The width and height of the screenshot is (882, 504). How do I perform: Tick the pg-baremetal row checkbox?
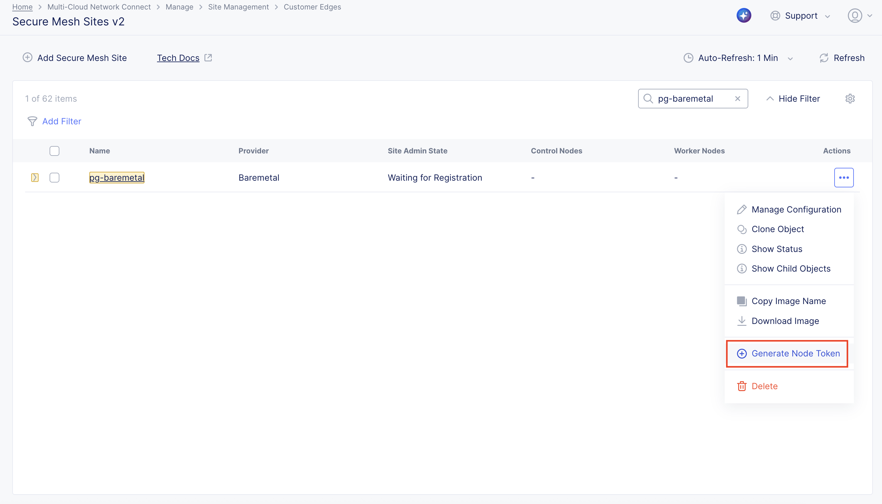point(54,178)
